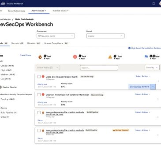161x161 pixels.
Task: Click info icon beside High Level Remediation Guidance
Action: (x=129, y=48)
